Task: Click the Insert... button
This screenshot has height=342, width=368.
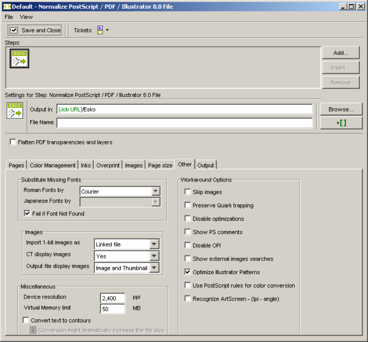Action: (x=341, y=68)
